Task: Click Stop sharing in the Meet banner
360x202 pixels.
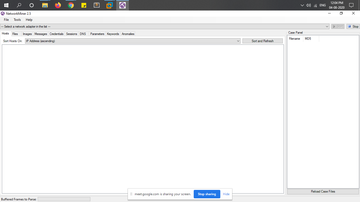Action: (207, 194)
